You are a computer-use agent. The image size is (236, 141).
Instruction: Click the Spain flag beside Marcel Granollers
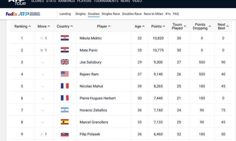pyautogui.click(x=65, y=122)
